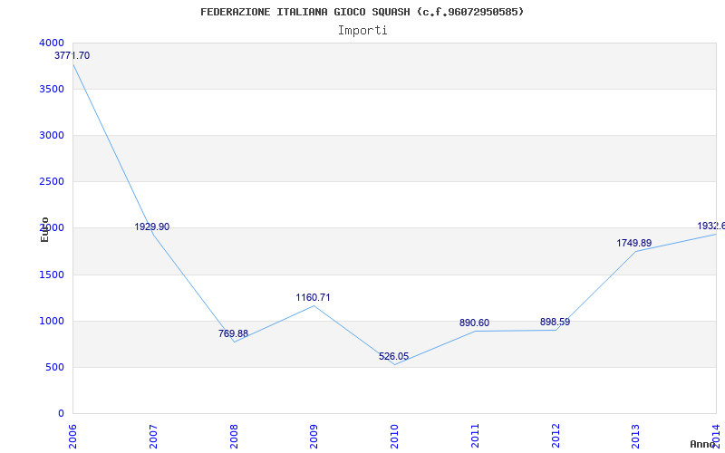Click the 2011 x-axis year label

pos(475,436)
